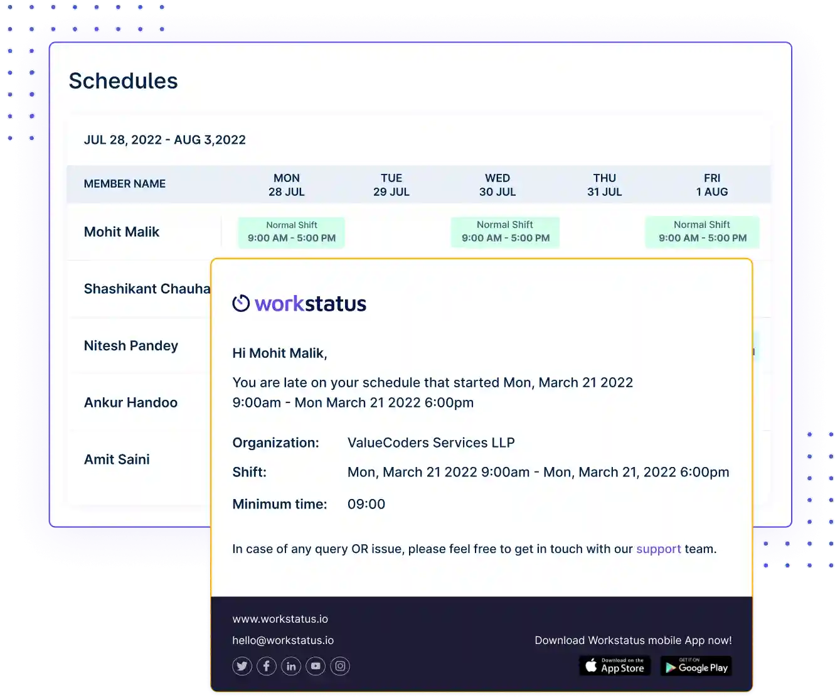Select the TUE 29 JUL column header
Viewport: 840px width, 698px height.
pos(391,185)
